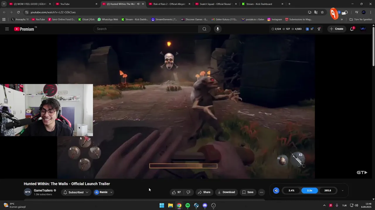The height and width of the screenshot is (210, 375).
Task: Open Google Translate icon in address bar
Action: tap(316, 12)
